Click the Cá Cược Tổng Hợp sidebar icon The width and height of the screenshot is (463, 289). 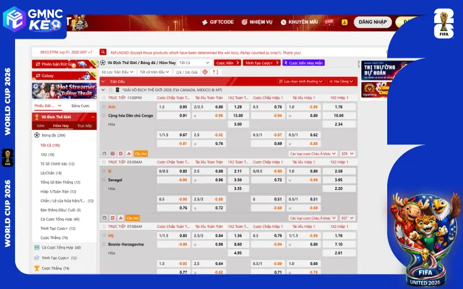coord(36,247)
